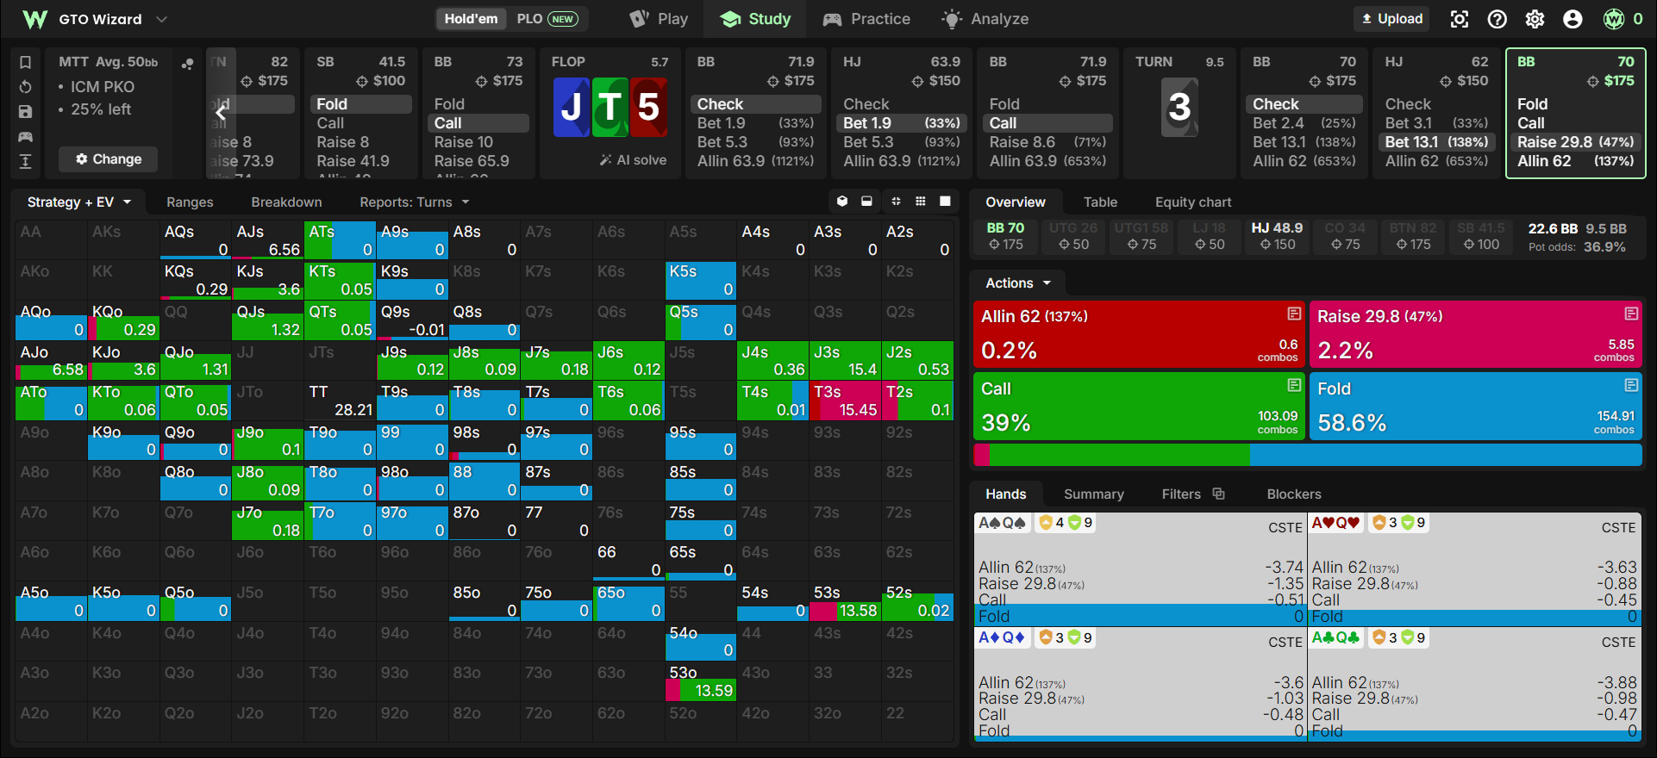Click the reset/undo arrow sidebar icon
The image size is (1657, 758).
pos(26,87)
